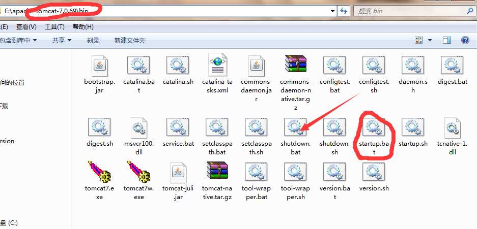
Task: Select the shutdown.bat file icon
Action: pos(295,127)
